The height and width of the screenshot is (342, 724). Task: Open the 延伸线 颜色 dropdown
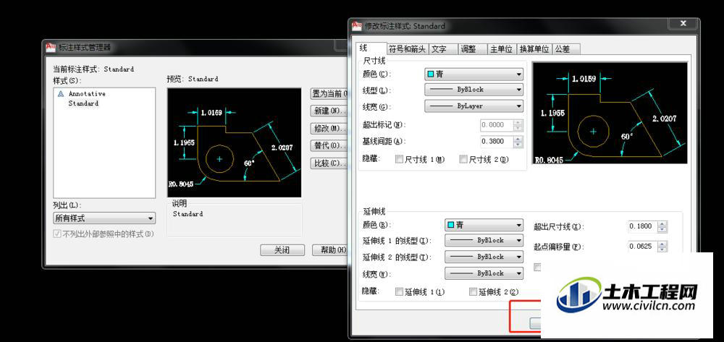coord(484,225)
